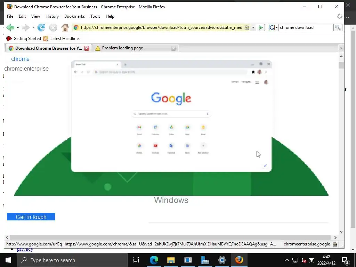This screenshot has height=267, width=356.
Task: Click the vertical scrollbar down arrow
Action: pos(341,232)
